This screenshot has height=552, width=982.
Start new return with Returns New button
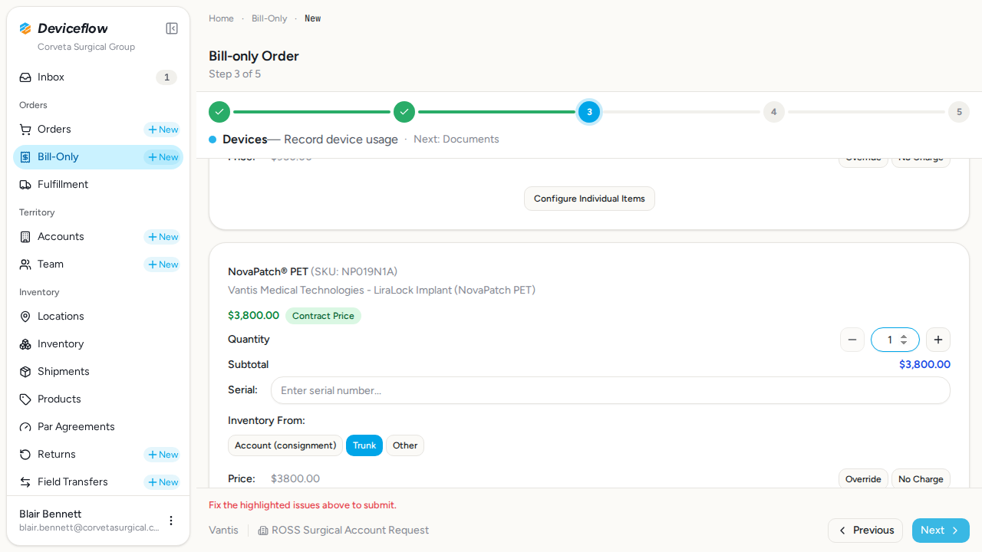(x=163, y=455)
